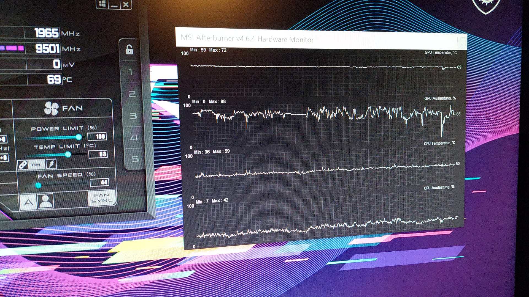Click the lightning bolt priority icon

(x=51, y=164)
